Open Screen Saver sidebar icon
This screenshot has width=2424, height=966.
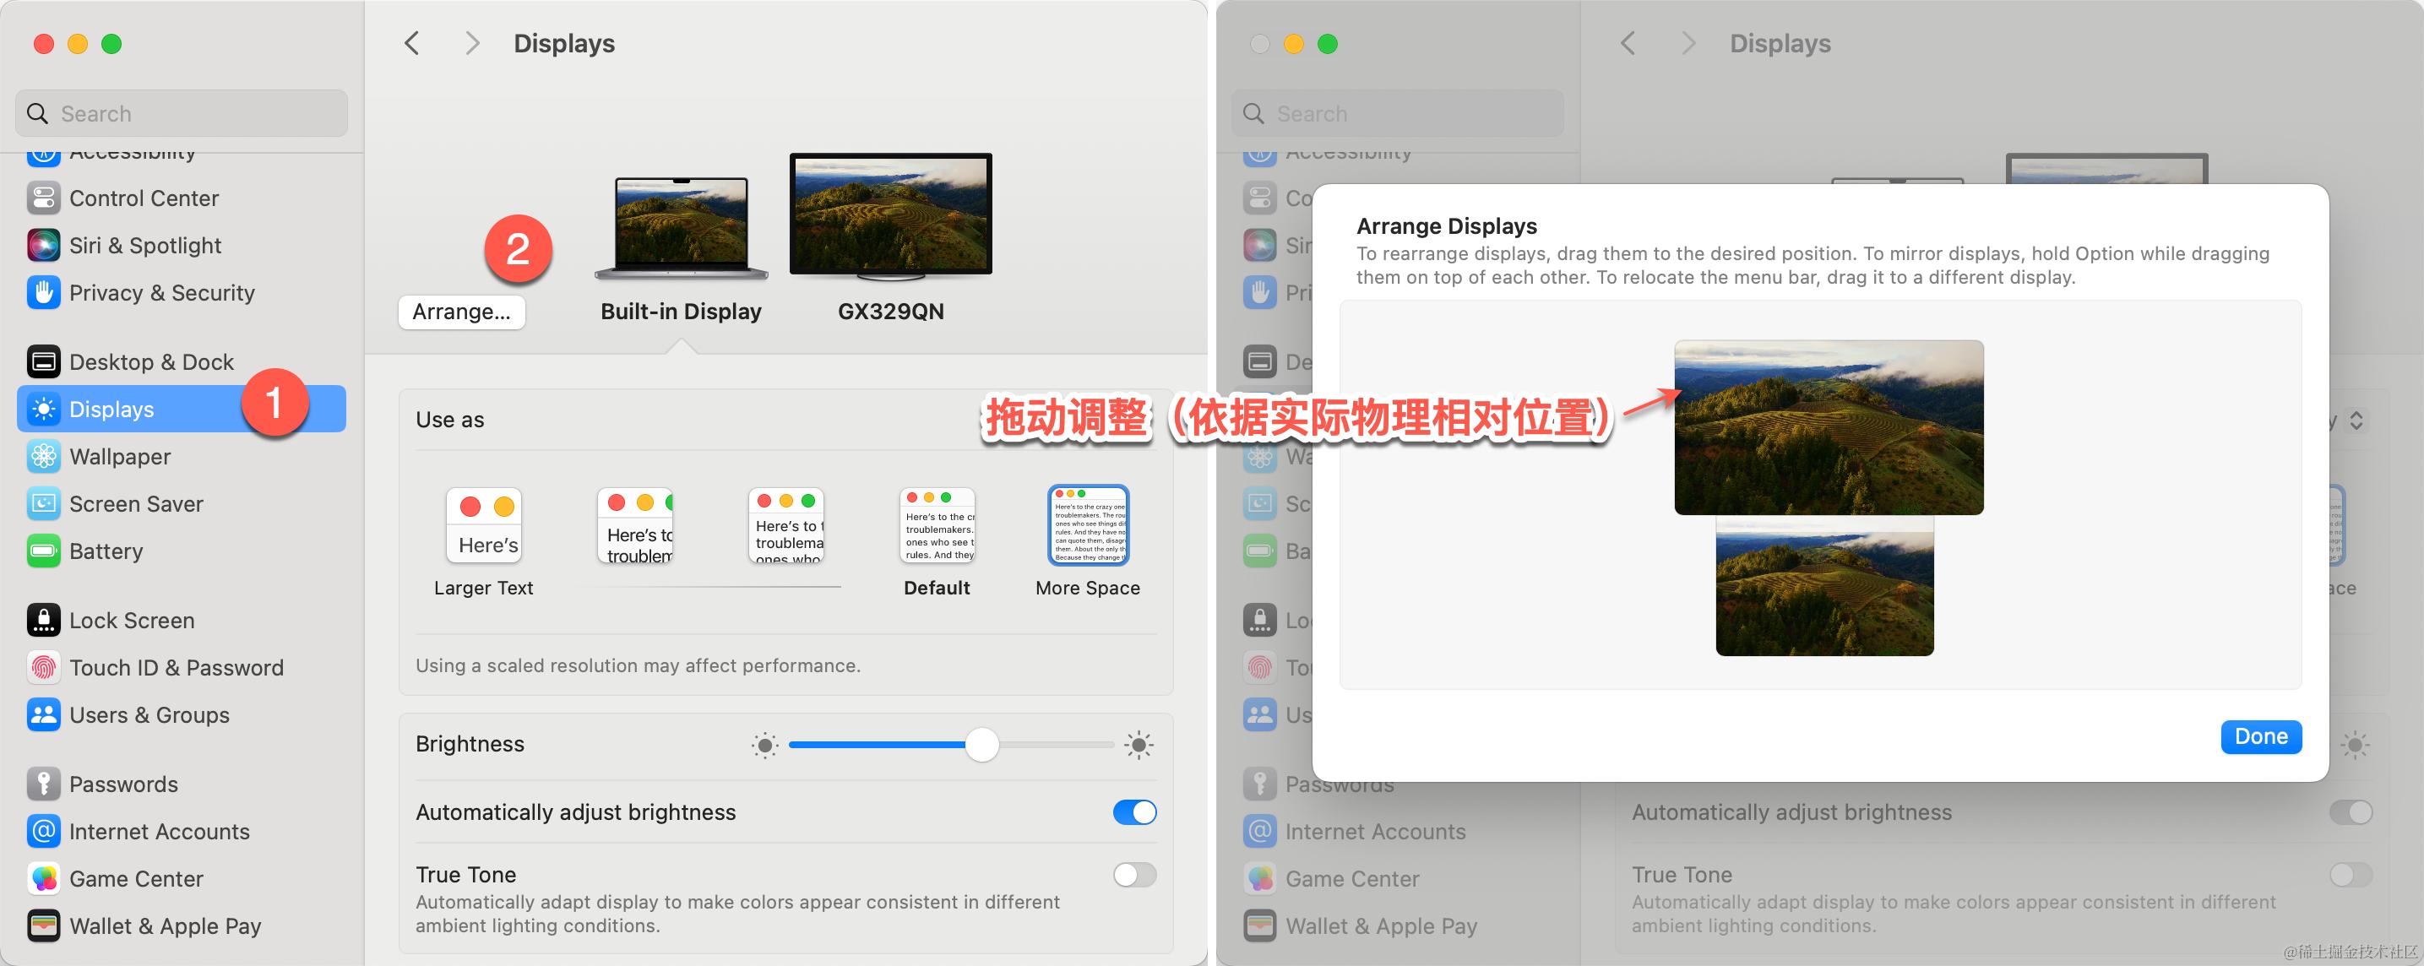(43, 504)
